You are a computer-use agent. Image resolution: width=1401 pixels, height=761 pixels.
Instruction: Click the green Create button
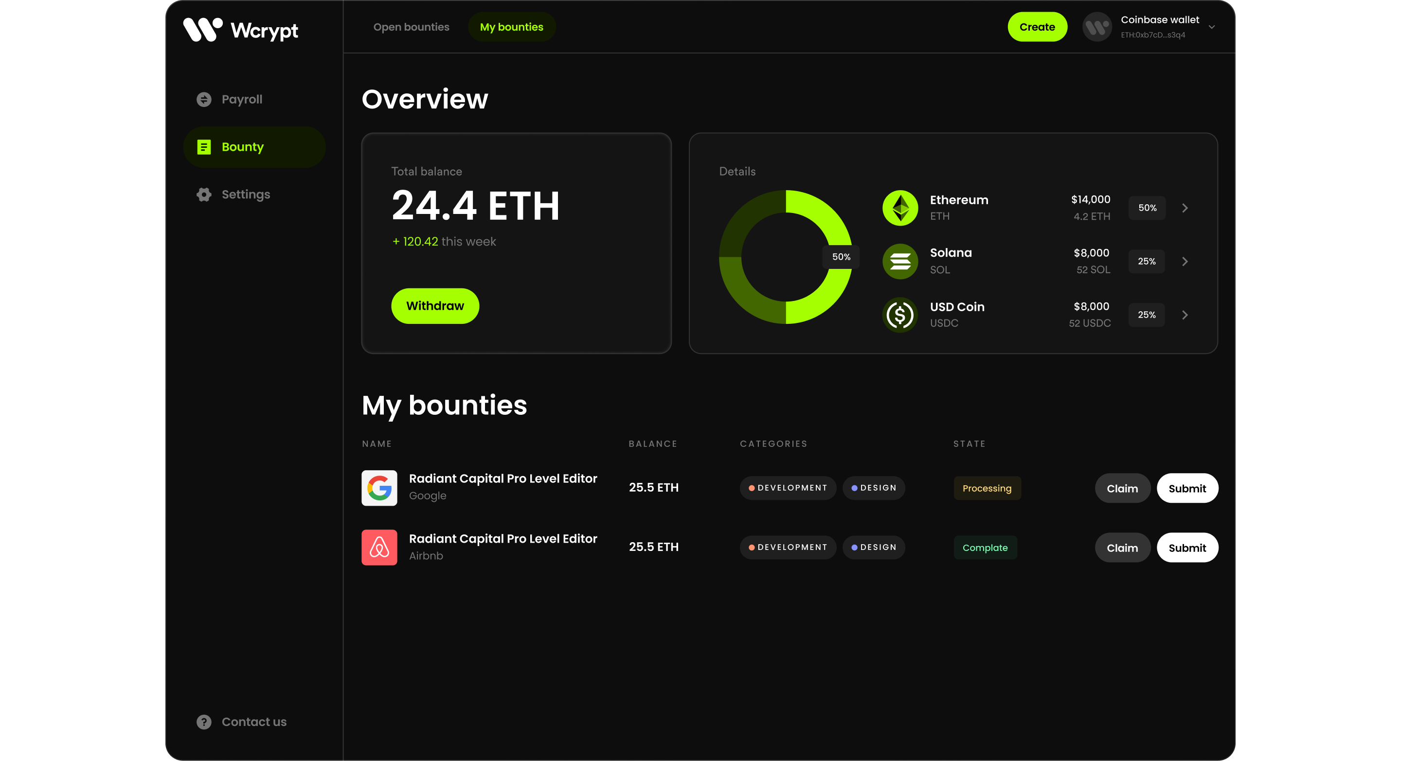tap(1037, 27)
